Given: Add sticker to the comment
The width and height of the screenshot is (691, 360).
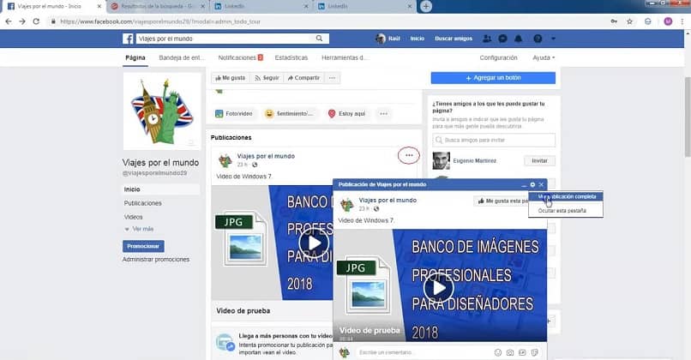Looking at the screenshot, I should point(535,352).
